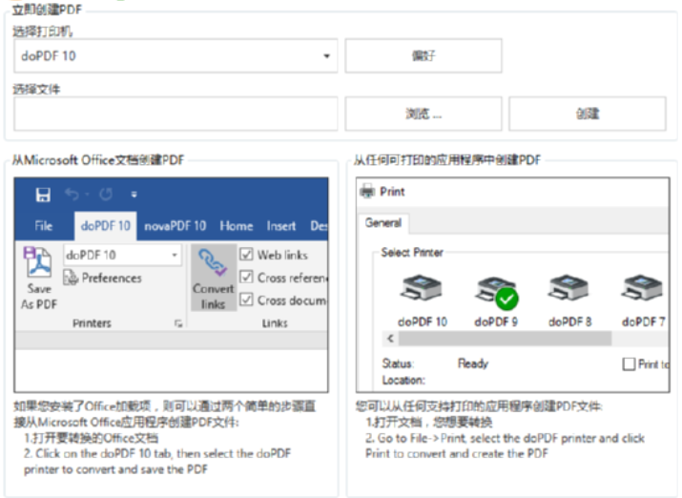
Task: Select the doPDF 10 printer icon
Action: pyautogui.click(x=421, y=287)
